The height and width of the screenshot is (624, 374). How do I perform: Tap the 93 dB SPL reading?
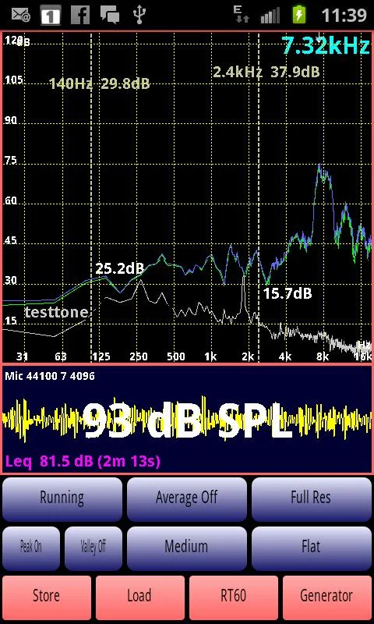pos(187,421)
